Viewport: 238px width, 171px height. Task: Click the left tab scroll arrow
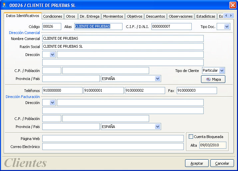tap(226, 16)
